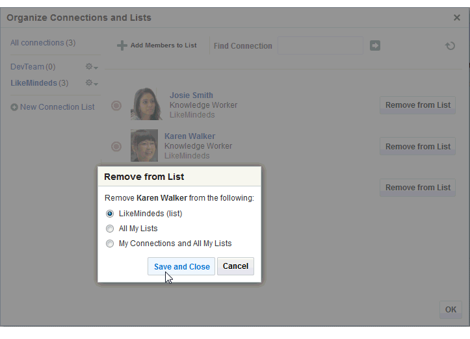Choose My Connections and All My Lists
Image resolution: width=470 pixels, height=339 pixels.
coord(110,244)
